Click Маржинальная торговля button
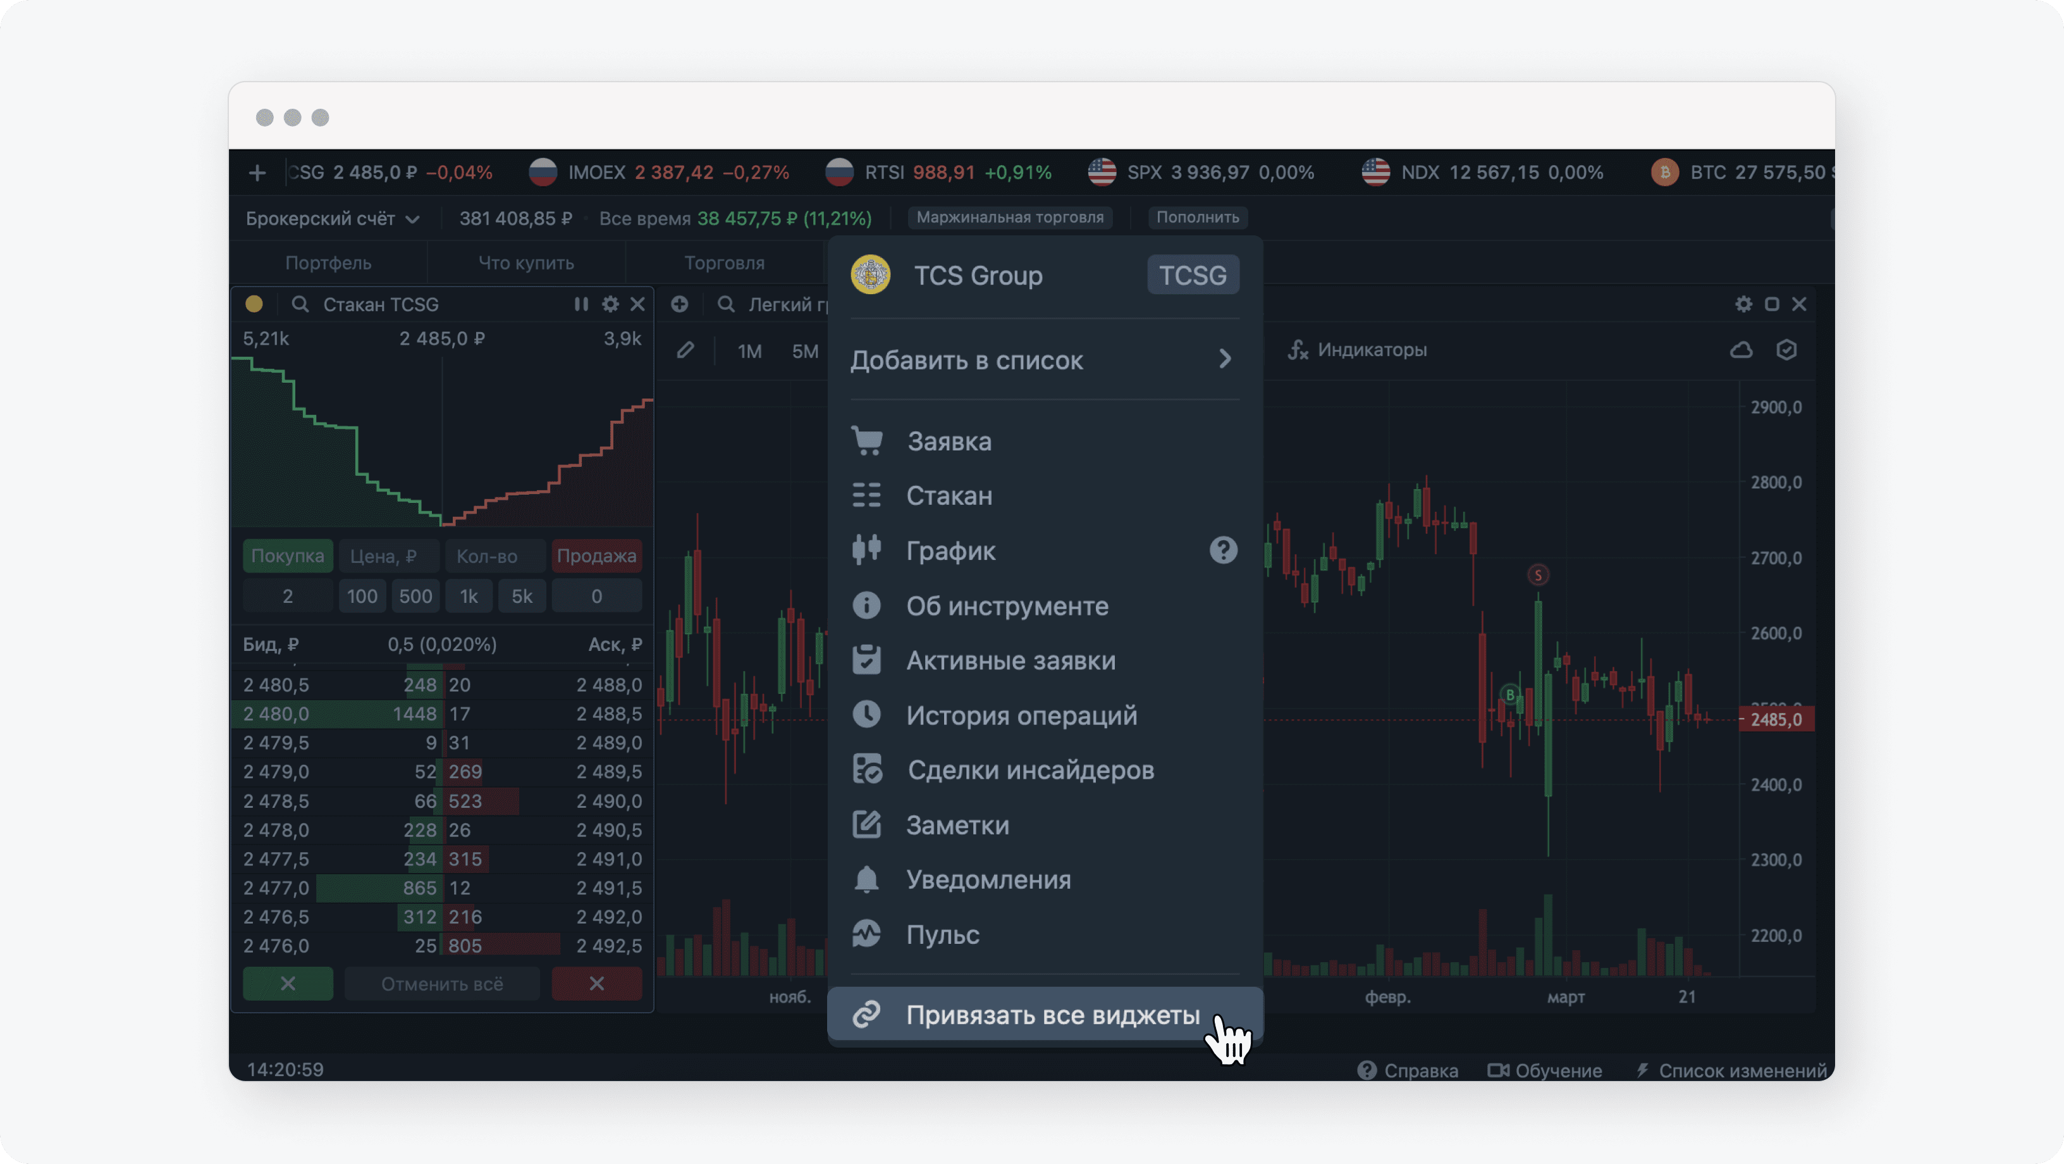Viewport: 2064px width, 1164px height. coord(1010,217)
